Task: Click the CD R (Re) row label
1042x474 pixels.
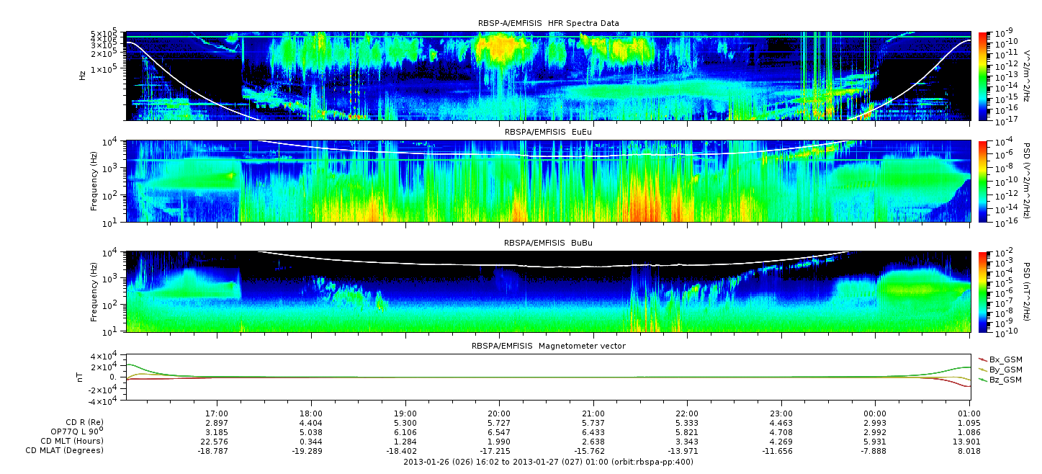Action: pos(80,422)
